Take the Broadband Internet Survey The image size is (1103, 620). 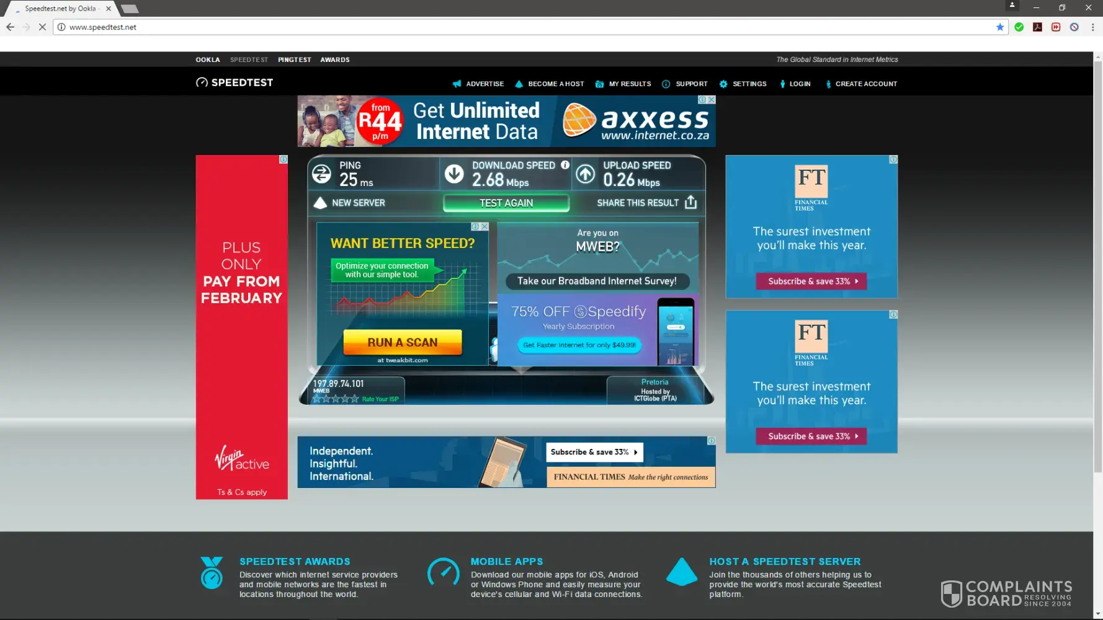coord(597,281)
